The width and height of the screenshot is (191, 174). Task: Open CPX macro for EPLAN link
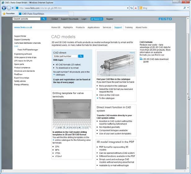click(x=23, y=61)
